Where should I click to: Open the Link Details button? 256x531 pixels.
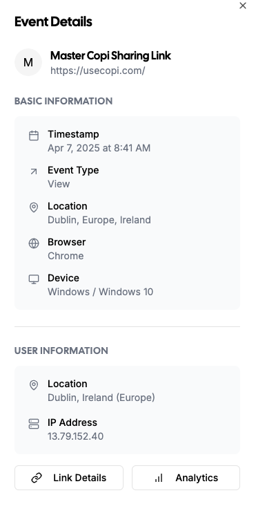click(69, 478)
